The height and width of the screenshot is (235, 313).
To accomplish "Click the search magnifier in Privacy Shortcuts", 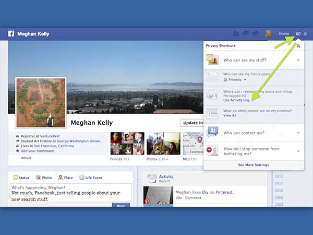I will [x=298, y=46].
